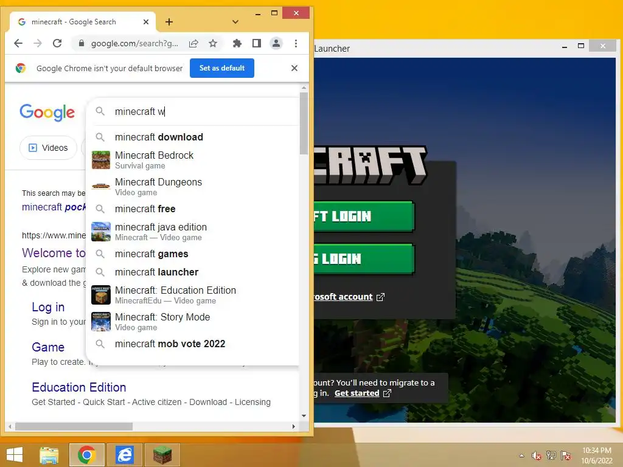Click the Google logo

pyautogui.click(x=47, y=112)
